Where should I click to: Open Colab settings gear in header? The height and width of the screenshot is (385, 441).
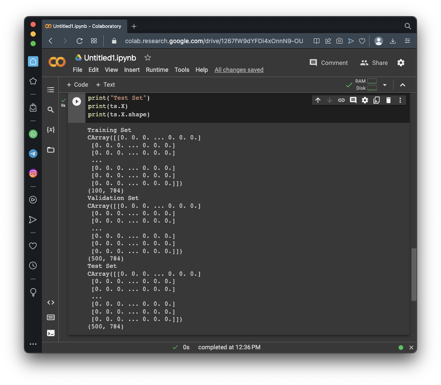pyautogui.click(x=401, y=63)
